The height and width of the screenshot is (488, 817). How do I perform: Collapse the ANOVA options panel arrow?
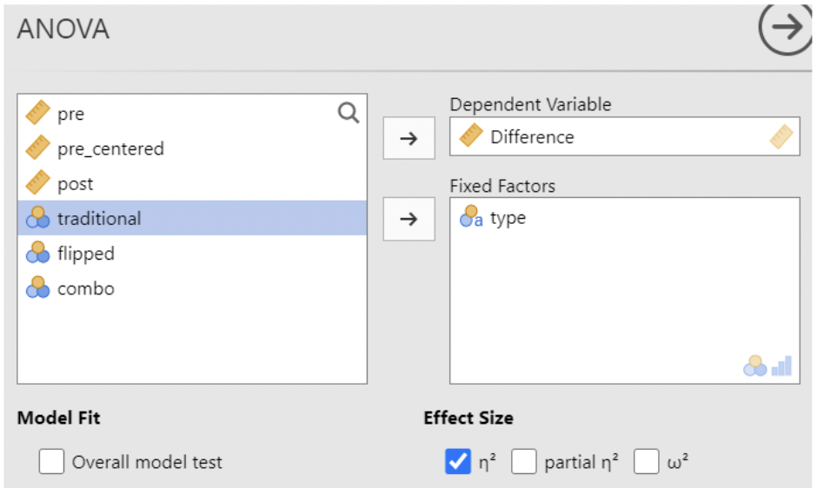785,29
